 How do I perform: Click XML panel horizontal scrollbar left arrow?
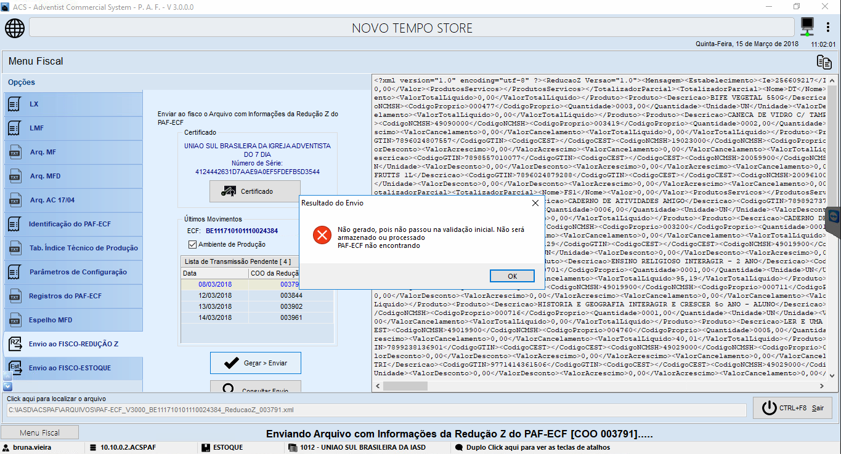pos(378,386)
